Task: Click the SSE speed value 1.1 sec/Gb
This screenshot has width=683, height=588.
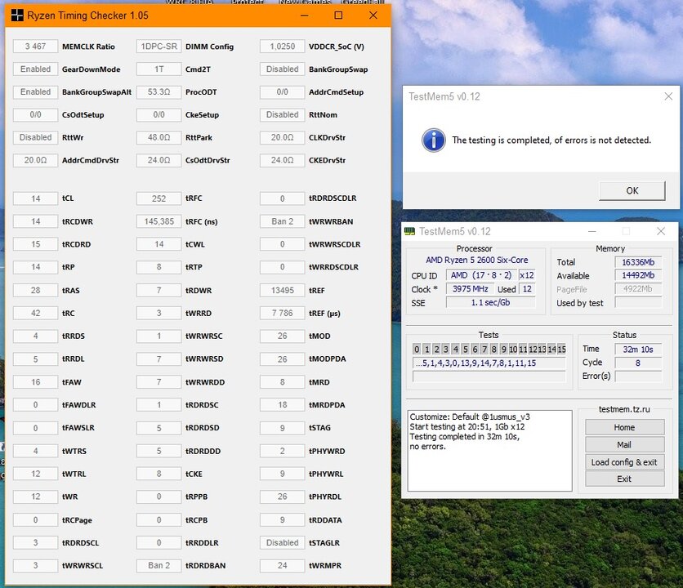Action: point(490,302)
